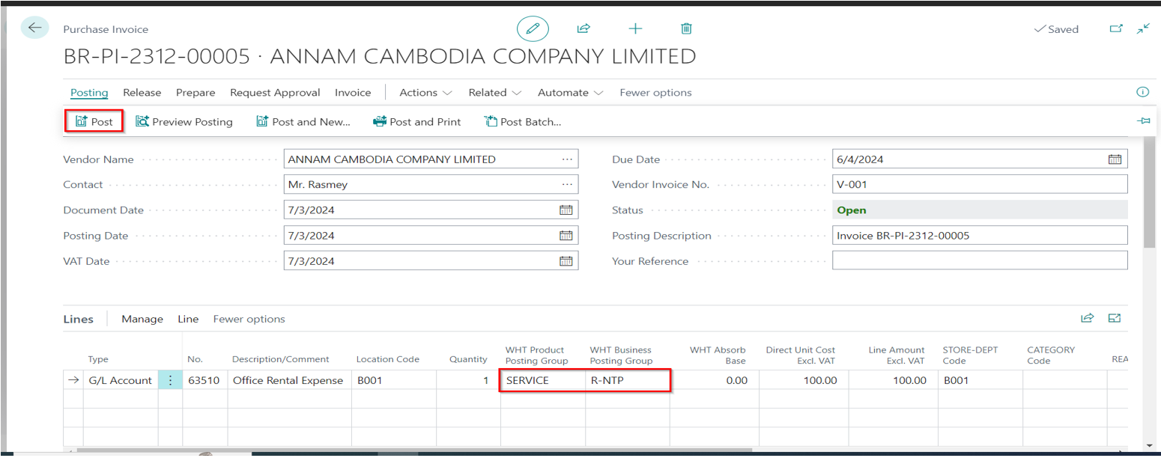Post the purchase invoice
This screenshot has height=458, width=1161.
[94, 121]
